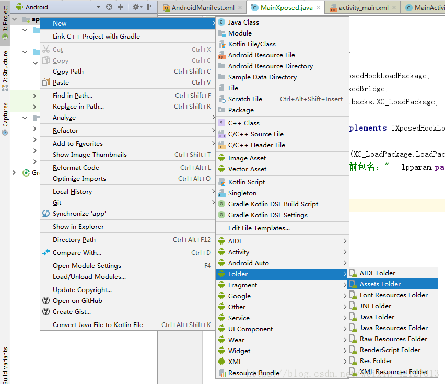Open the Activity submenu
The width and height of the screenshot is (445, 384).
tap(282, 252)
